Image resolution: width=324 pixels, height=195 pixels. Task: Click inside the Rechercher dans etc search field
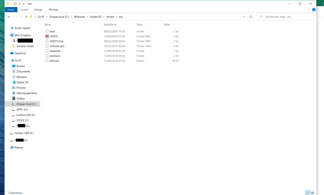tap(285, 16)
